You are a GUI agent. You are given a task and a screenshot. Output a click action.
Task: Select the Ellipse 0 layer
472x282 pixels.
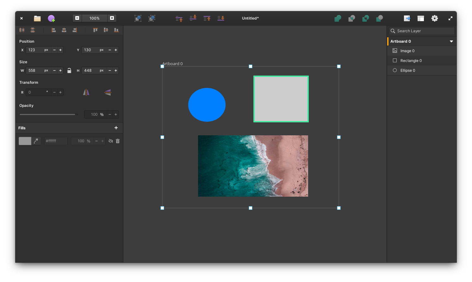407,70
